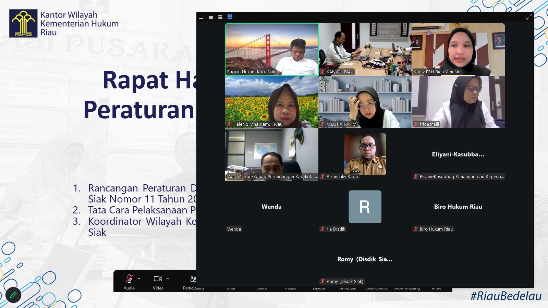The height and width of the screenshot is (308, 548).
Task: Click agenda item 1 Rancangan Peraturan
Action: pyautogui.click(x=142, y=194)
